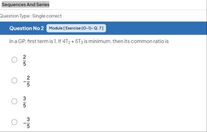Click the −3/5 fraction text of last option
207x132 pixels.
click(26, 123)
